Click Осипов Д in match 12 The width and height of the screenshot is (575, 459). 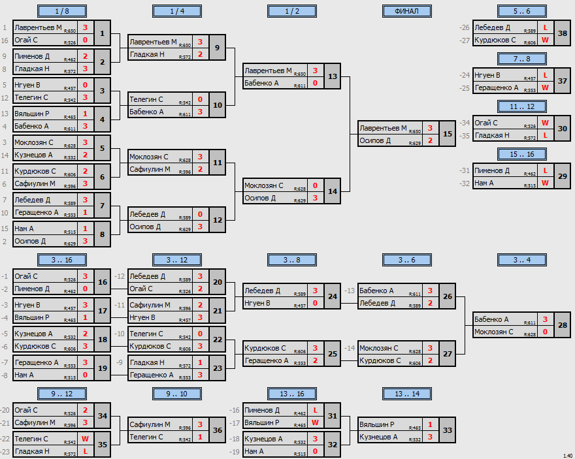145,227
